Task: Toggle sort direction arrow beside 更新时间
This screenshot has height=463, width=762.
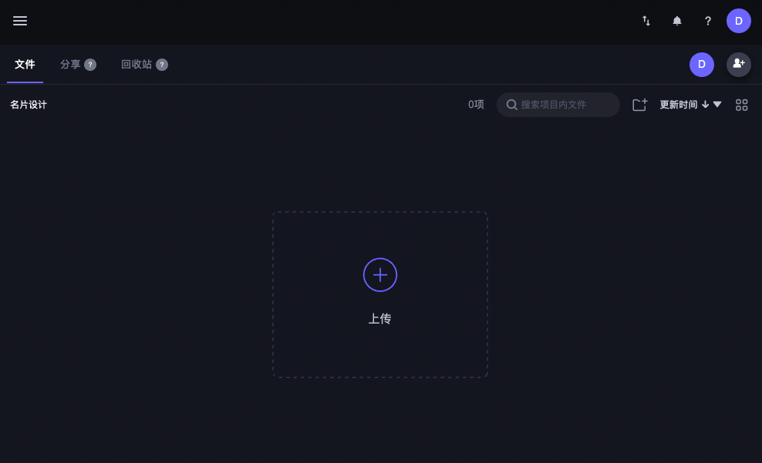Action: click(705, 105)
